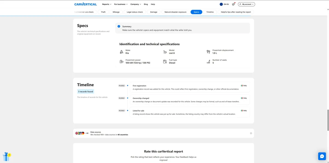The height and width of the screenshot is (163, 329).
Task: Switch to the Mileage tab
Action: (x=116, y=12)
